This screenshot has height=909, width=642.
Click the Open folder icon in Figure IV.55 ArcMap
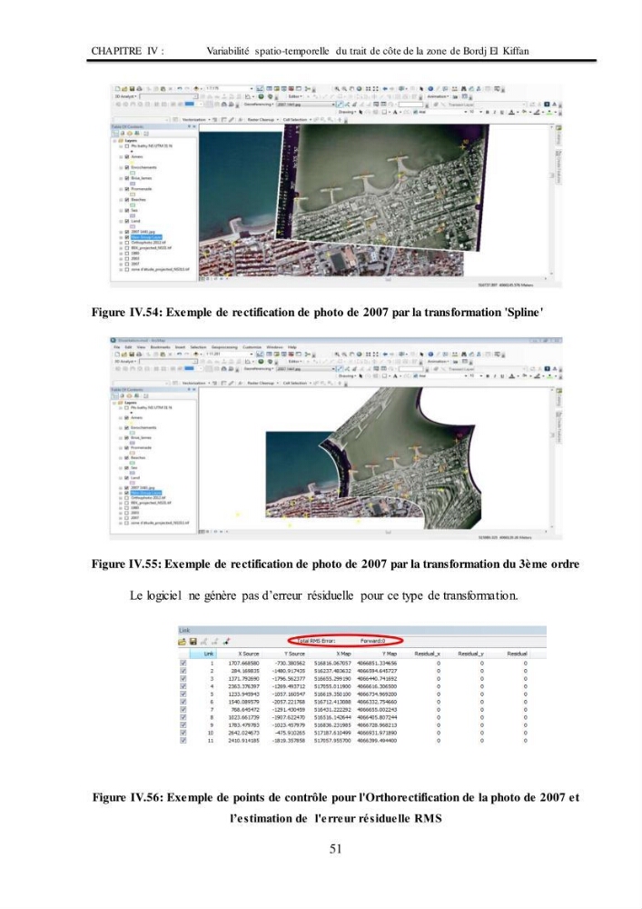coord(123,355)
